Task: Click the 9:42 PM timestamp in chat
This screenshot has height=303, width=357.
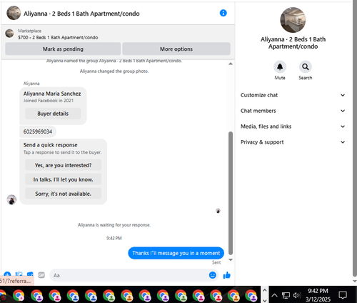Action: [x=114, y=238]
